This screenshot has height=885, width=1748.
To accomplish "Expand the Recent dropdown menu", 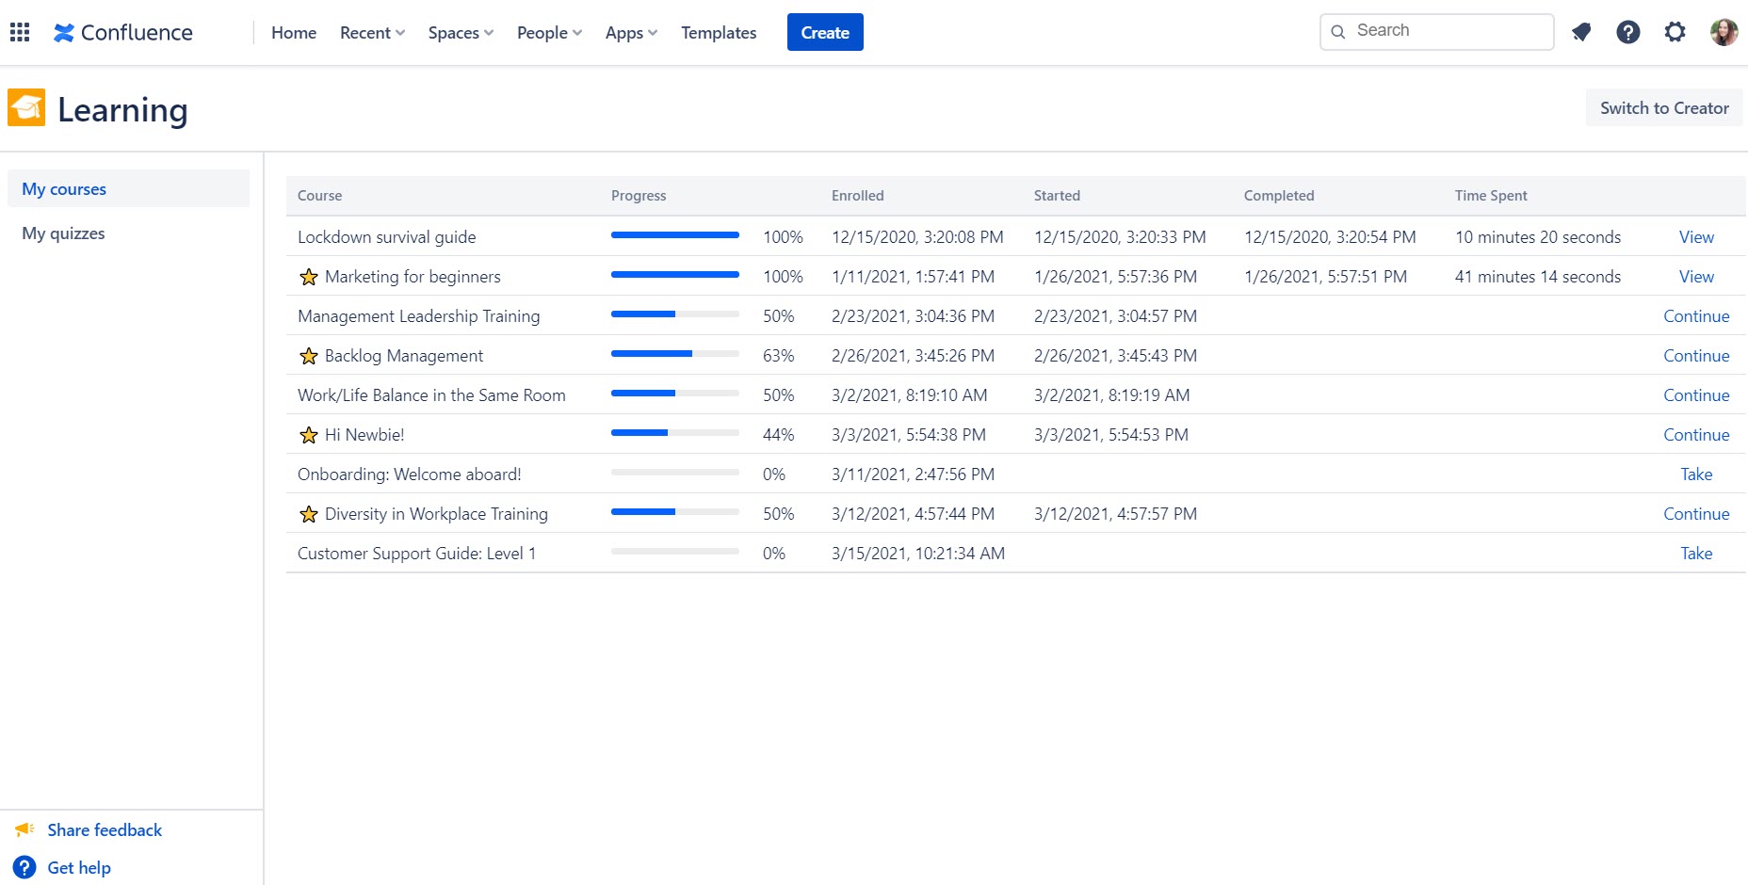I will click(x=372, y=32).
